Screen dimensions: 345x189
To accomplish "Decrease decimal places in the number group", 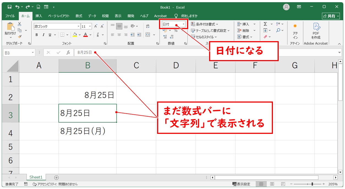I will click(172, 36).
